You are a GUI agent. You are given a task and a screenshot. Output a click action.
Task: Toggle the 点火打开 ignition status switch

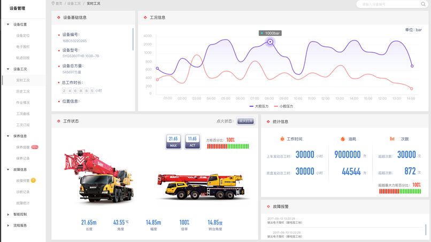coord(246,121)
